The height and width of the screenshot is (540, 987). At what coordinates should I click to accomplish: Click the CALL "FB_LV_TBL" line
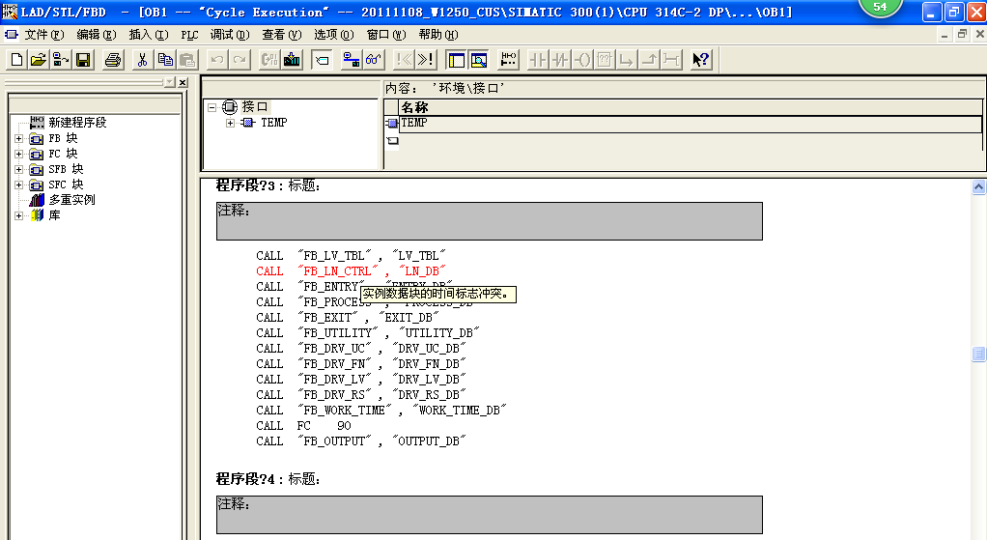(x=351, y=256)
